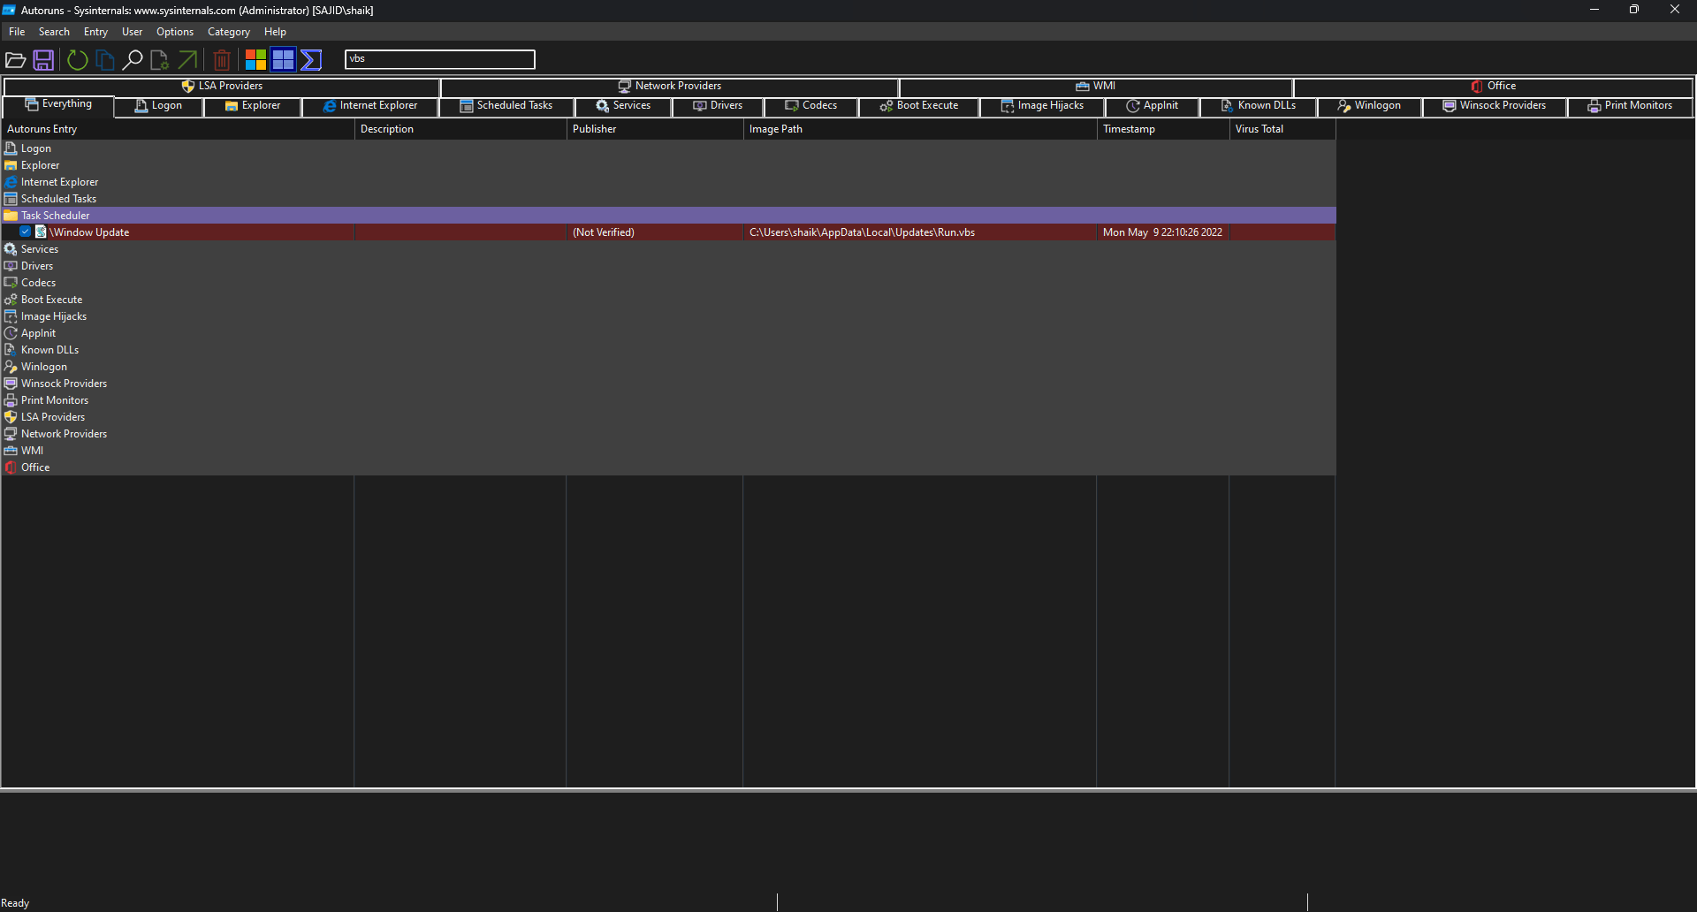Select the Winsock Providers category row

tap(668, 384)
